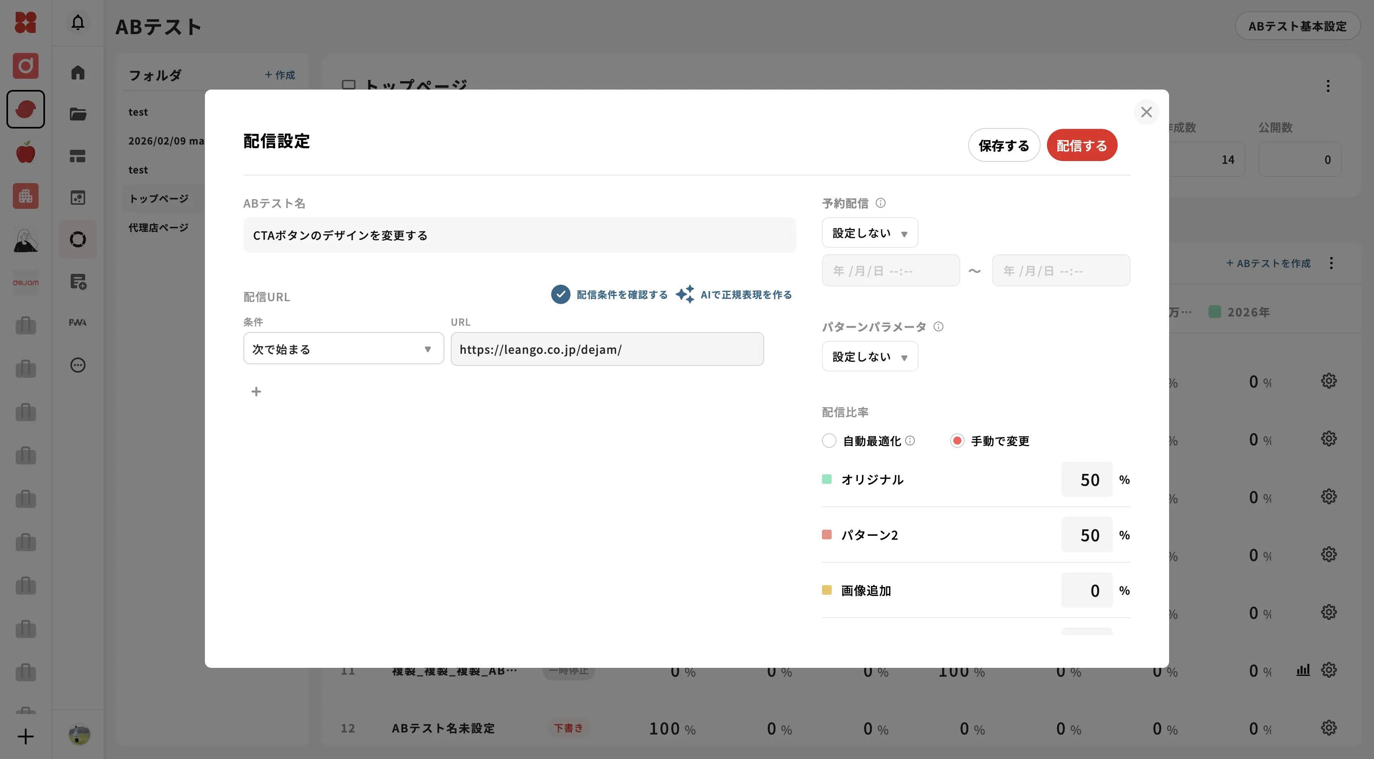
Task: Click the red パターン2 color swatch
Action: coord(827,535)
